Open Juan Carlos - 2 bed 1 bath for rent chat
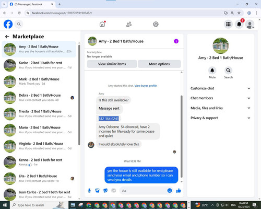 pyautogui.click(x=39, y=194)
